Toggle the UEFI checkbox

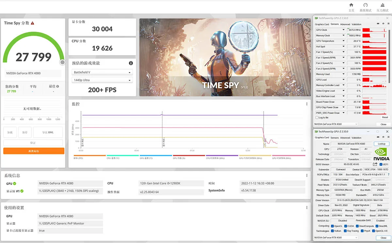(x=381, y=164)
